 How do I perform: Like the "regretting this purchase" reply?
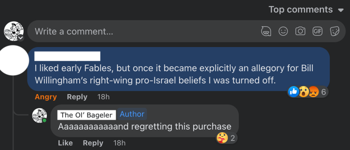pyautogui.click(x=65, y=142)
